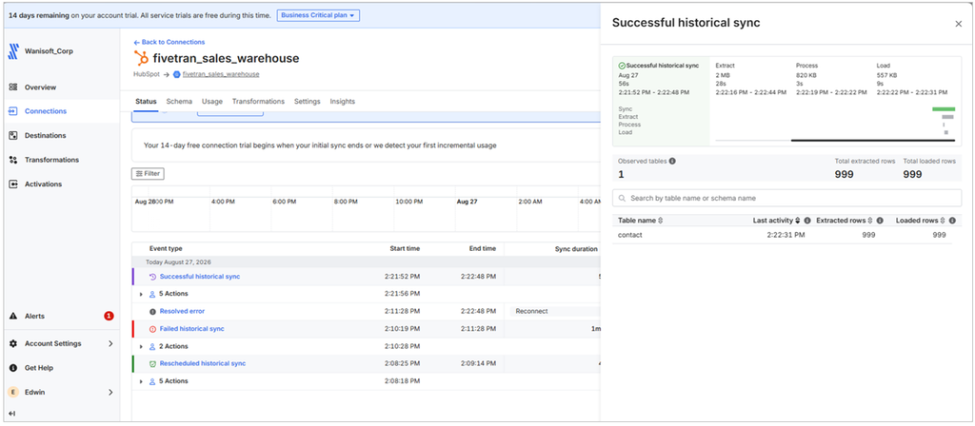Screen dimensions: 975x426
Task: Switch to the Status tab
Action: (x=146, y=101)
